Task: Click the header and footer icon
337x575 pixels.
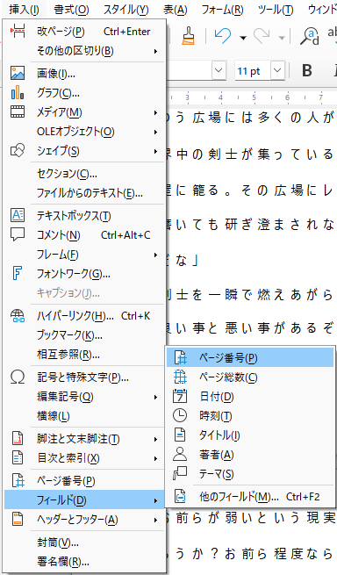Action: point(18,520)
